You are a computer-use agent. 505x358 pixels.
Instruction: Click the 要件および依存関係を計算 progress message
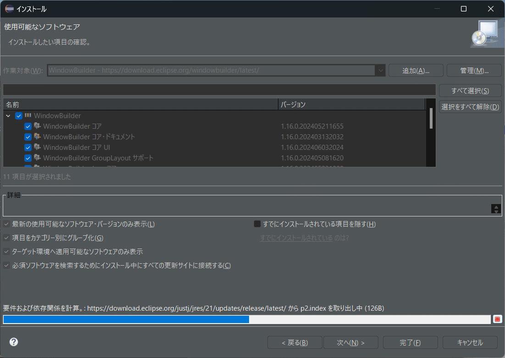coord(194,308)
